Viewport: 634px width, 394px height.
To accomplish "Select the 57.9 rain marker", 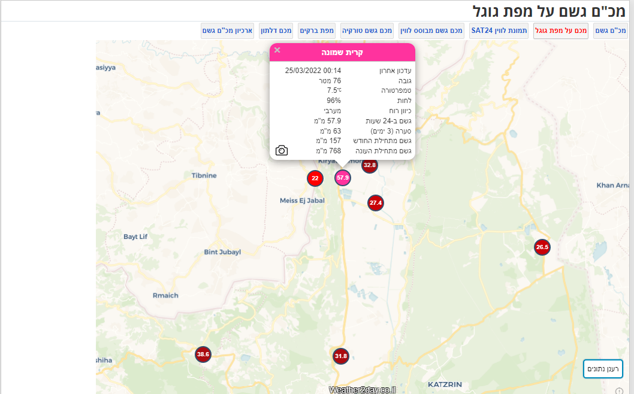I will tap(342, 178).
